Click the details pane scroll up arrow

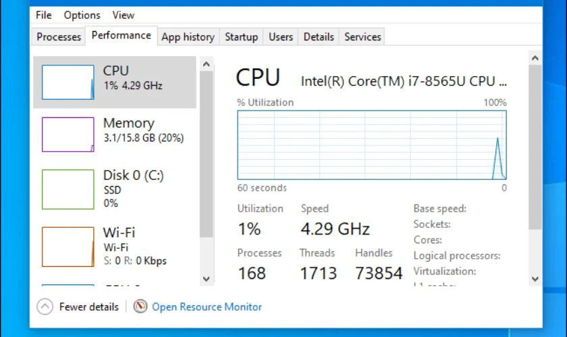pos(535,58)
